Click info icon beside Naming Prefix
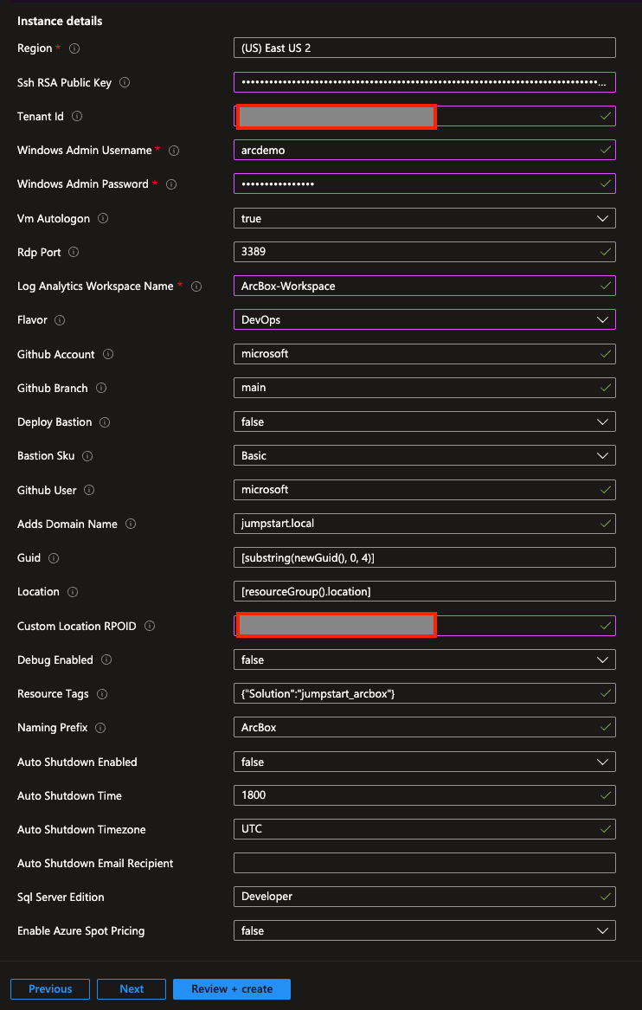Image resolution: width=642 pixels, height=1010 pixels. click(x=100, y=728)
